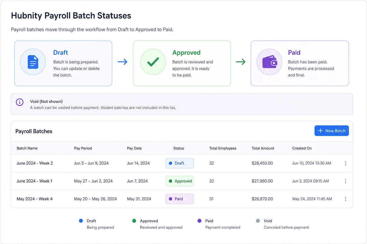Open row menu for May 2024 - Week 4
Viewport: 367px width, 244px height.
345,199
